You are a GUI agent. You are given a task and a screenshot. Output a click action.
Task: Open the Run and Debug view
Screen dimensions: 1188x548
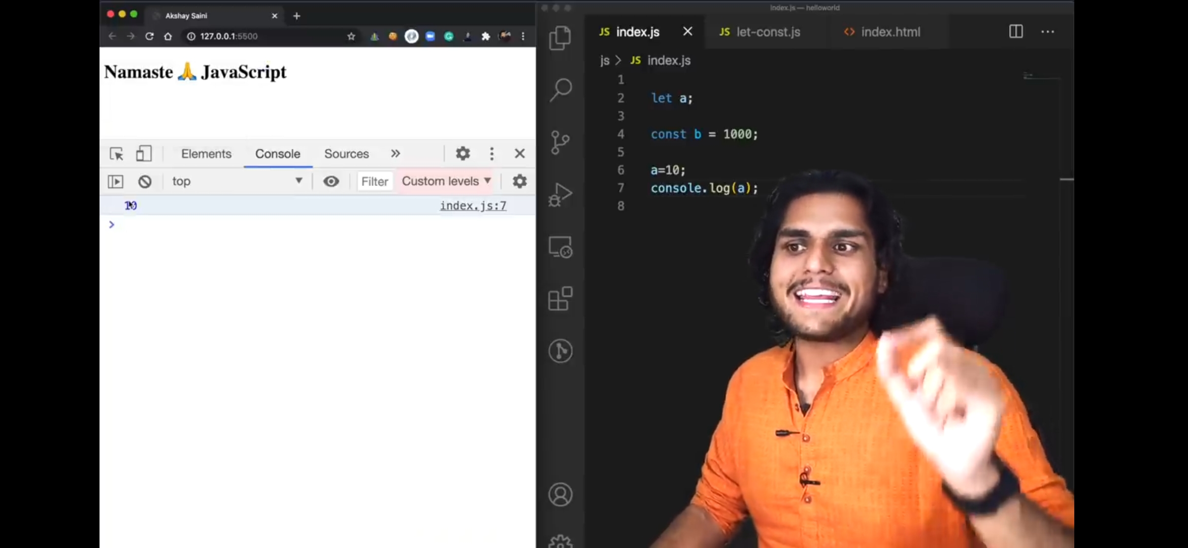pyautogui.click(x=560, y=195)
